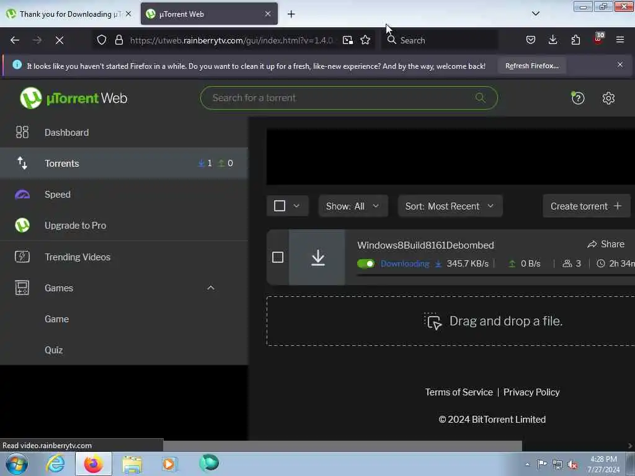Open the Show: All filter dropdown
The width and height of the screenshot is (635, 476).
tap(353, 206)
